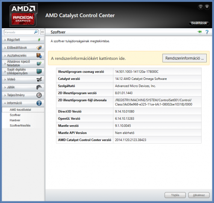The height and width of the screenshot is (203, 214).
Task: Expand the Asztalkezelés section
Action: click(23, 56)
